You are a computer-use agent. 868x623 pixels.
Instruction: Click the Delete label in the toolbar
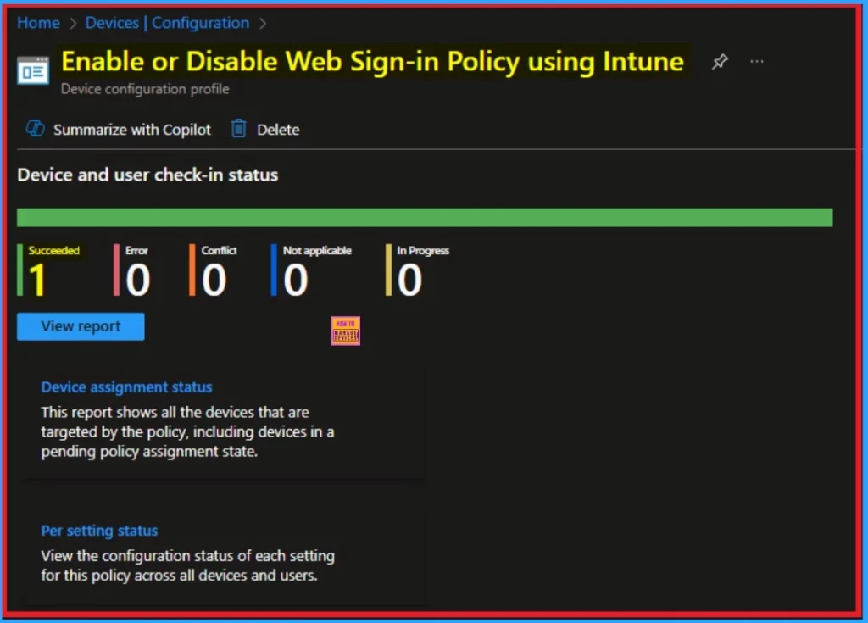coord(278,130)
